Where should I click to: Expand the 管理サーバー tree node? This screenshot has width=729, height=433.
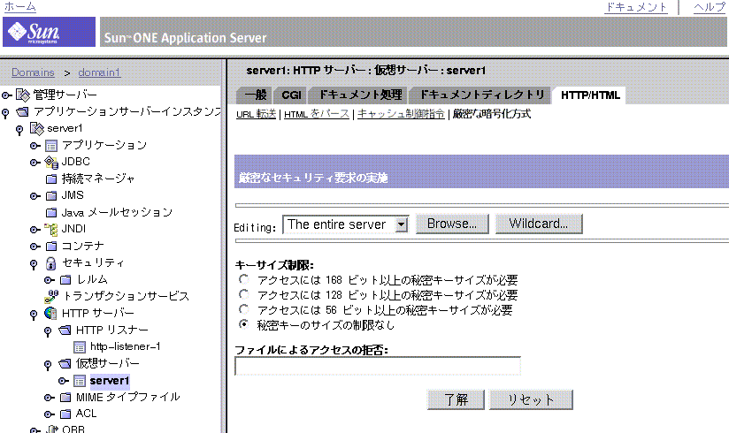(6, 95)
